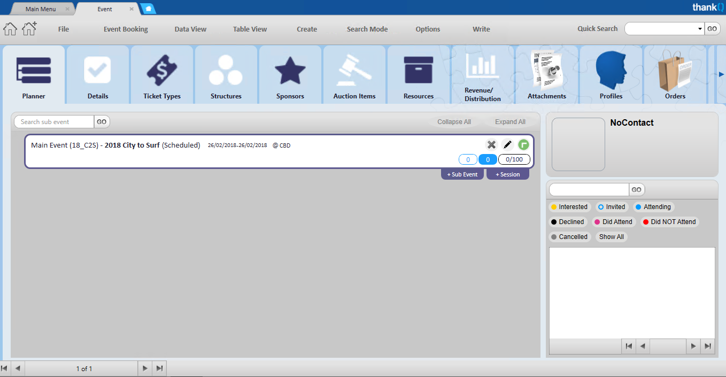Click the 0/100 capacity indicator

pyautogui.click(x=514, y=159)
